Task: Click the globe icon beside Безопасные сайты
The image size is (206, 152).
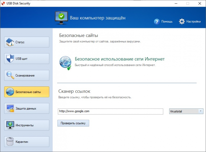Action: coord(10,92)
